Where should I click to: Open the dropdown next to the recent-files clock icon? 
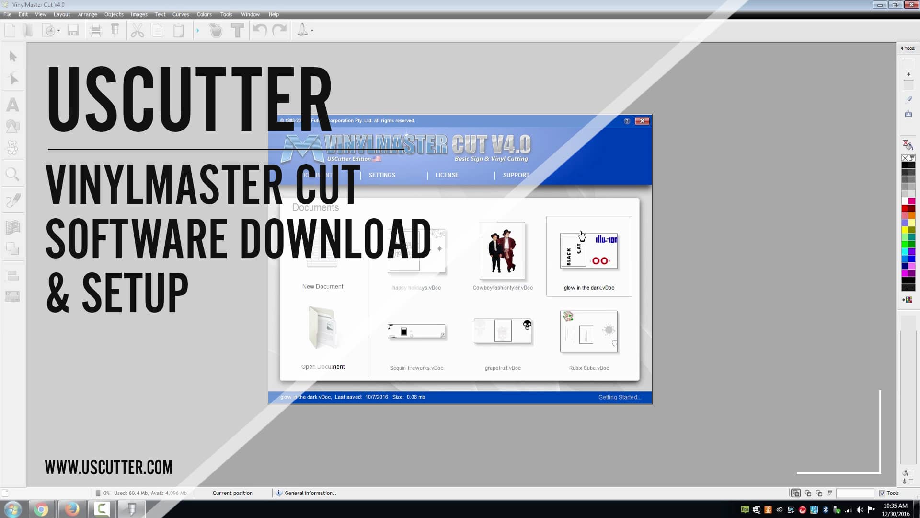point(59,31)
